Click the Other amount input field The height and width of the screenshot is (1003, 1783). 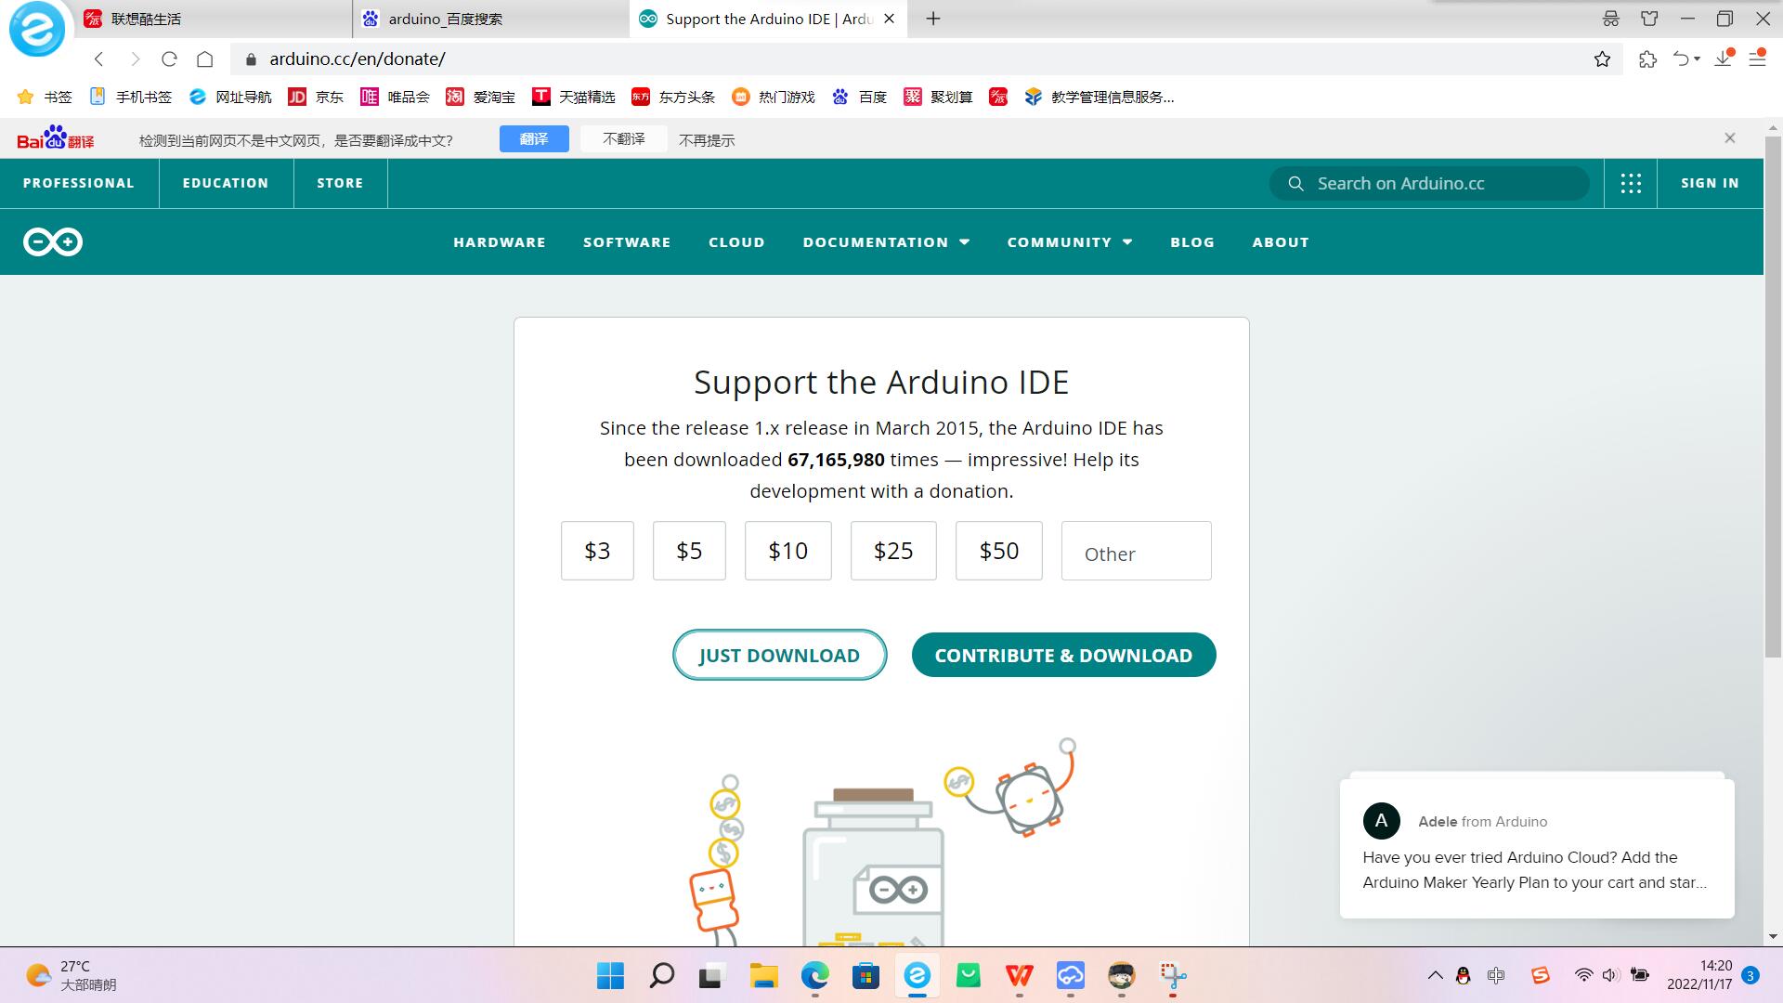click(x=1136, y=552)
